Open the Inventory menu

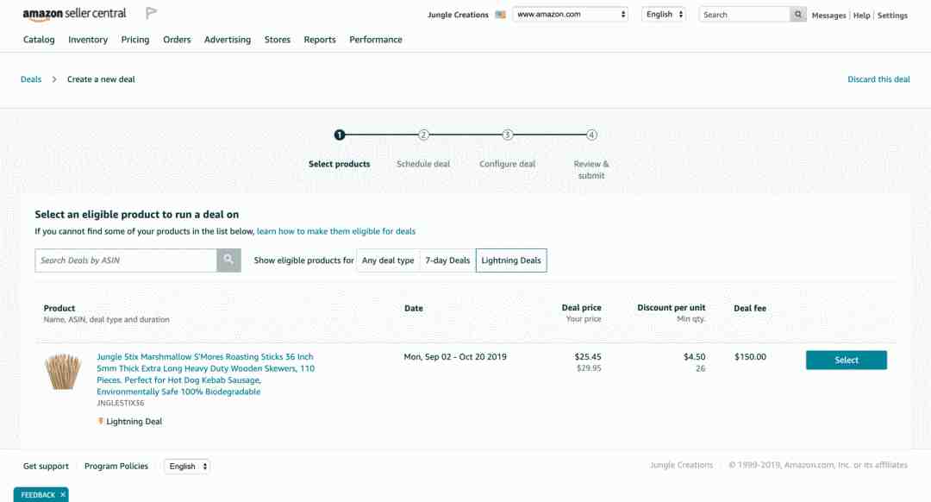coord(88,40)
